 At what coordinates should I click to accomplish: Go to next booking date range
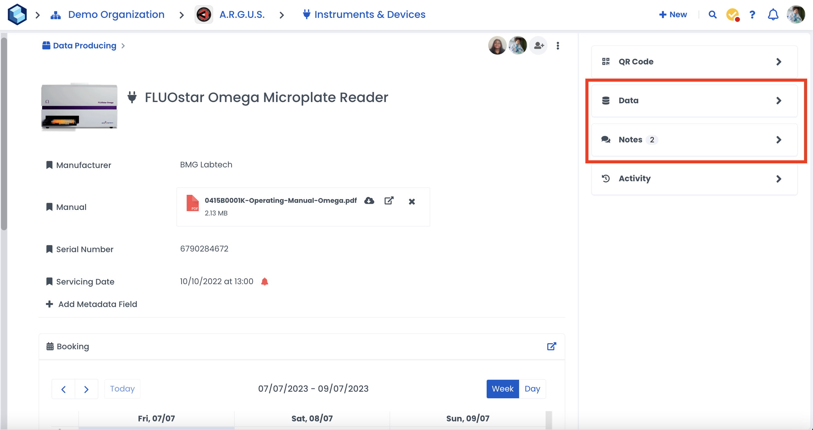click(x=86, y=389)
